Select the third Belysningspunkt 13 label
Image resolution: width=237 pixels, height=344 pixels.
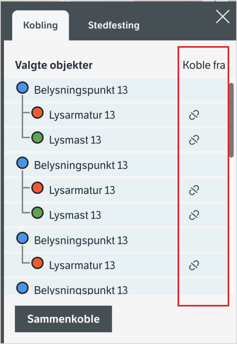tap(81, 240)
